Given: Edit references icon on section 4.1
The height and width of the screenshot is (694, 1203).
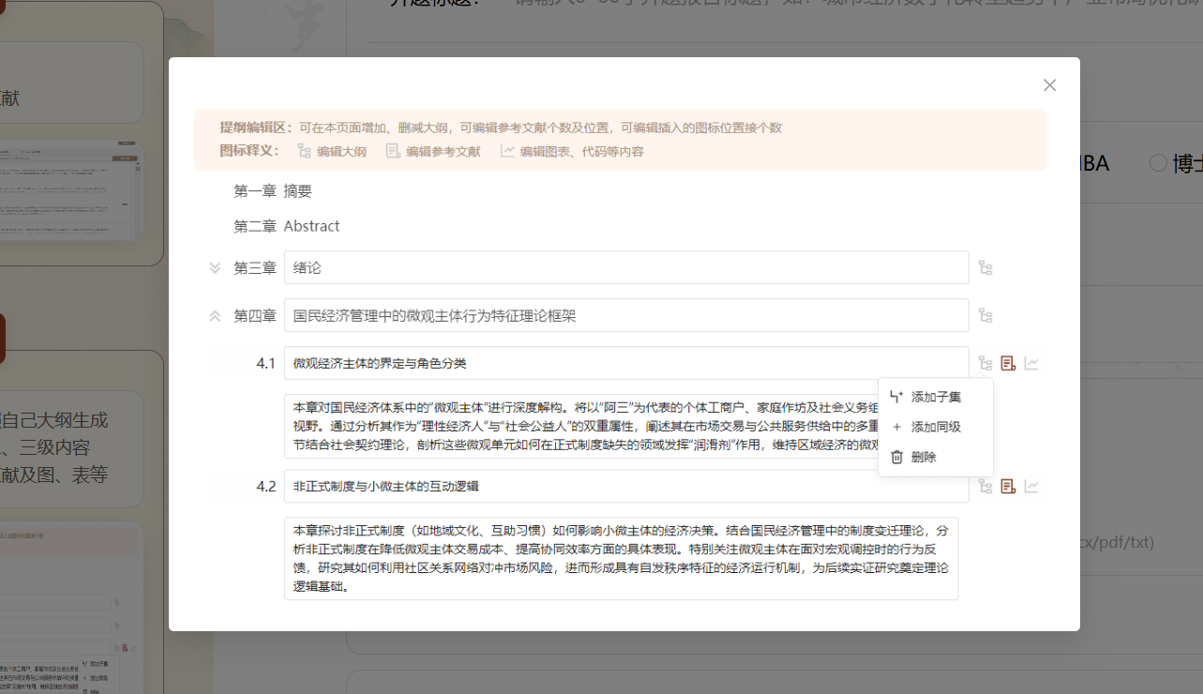Looking at the screenshot, I should 1008,363.
